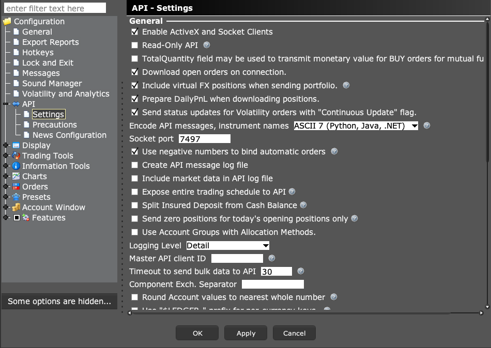Open News Configuration under API
491x348 pixels.
coord(70,135)
